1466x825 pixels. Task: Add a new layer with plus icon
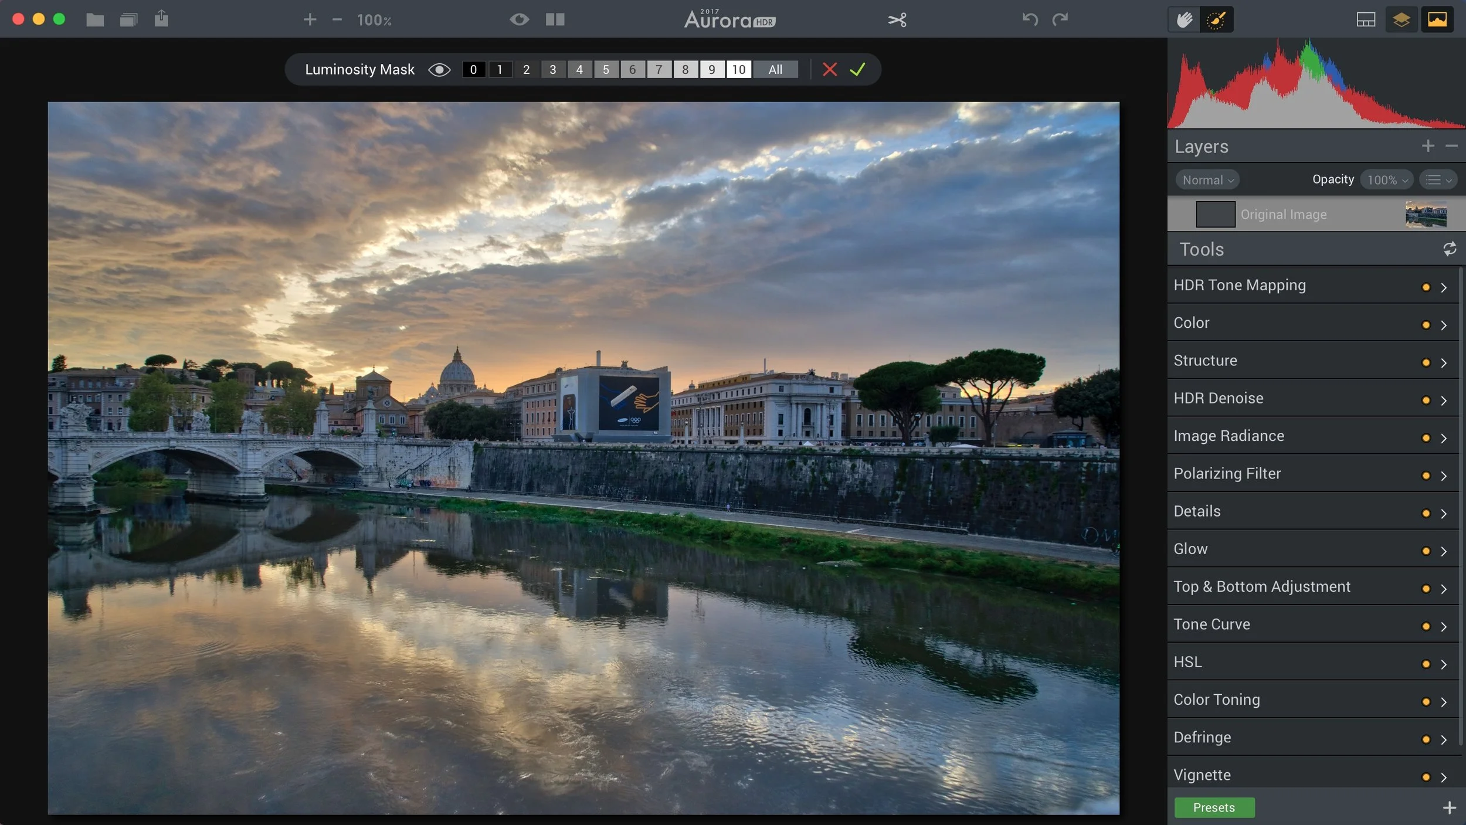pos(1428,146)
